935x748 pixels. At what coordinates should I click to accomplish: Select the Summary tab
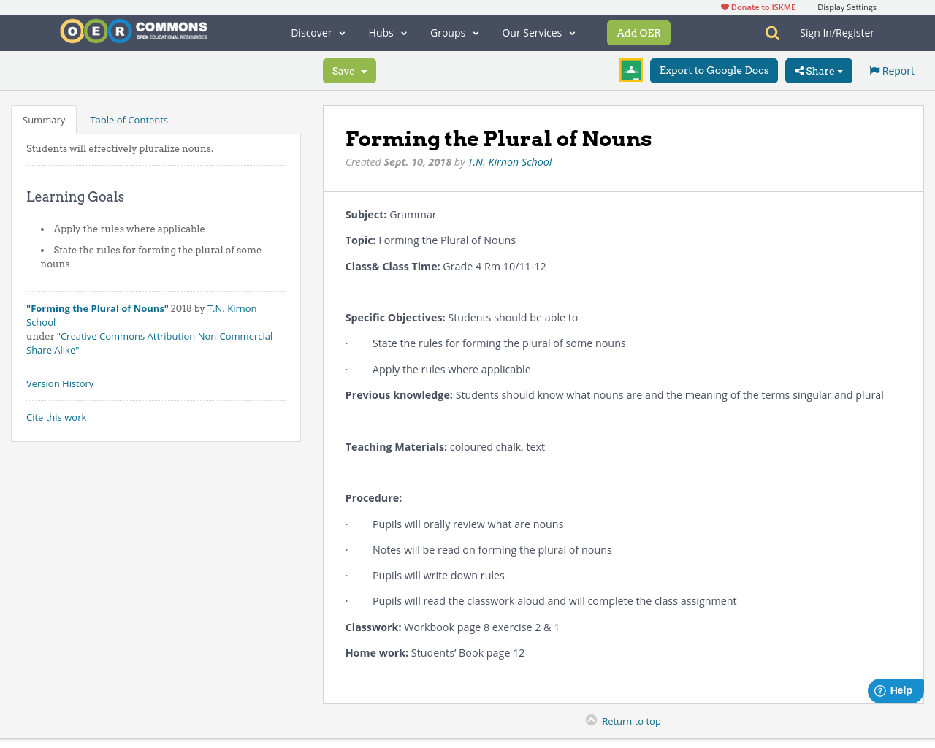[43, 118]
